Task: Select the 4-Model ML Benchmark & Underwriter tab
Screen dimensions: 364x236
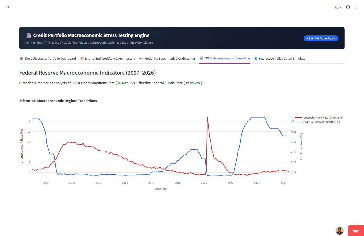Action: [167, 59]
